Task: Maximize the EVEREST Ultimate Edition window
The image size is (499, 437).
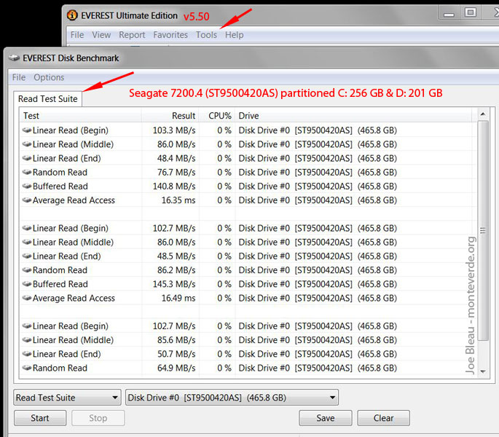Action: coord(471,12)
